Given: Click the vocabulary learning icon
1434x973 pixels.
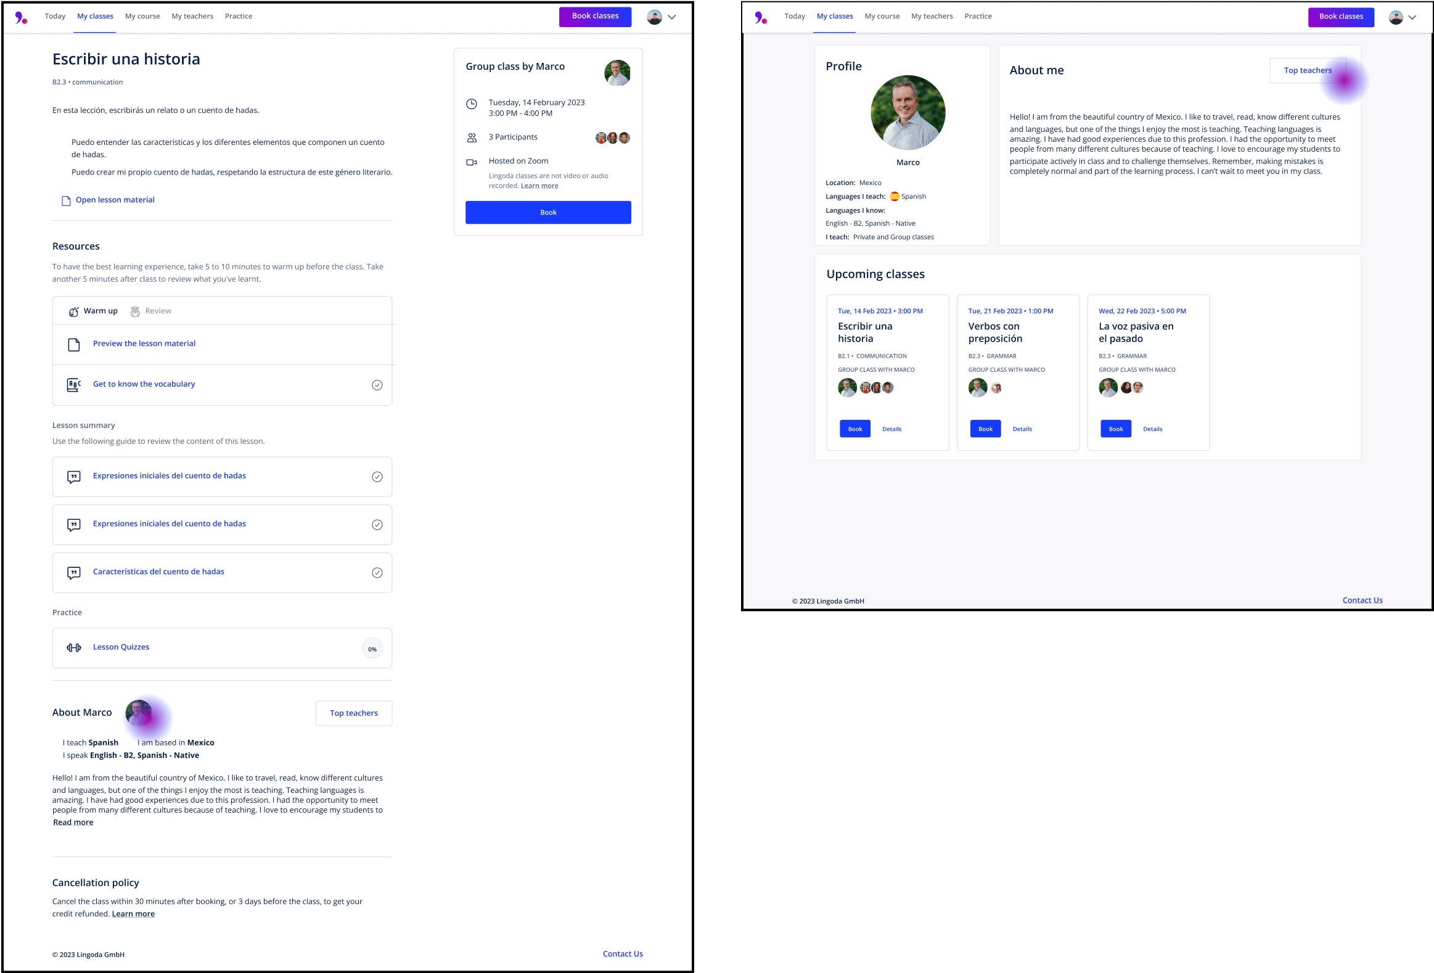Looking at the screenshot, I should pos(74,384).
